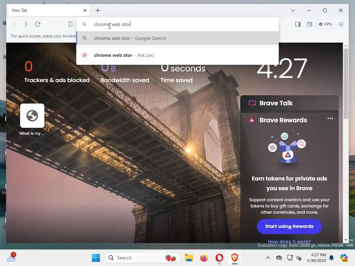Screen dimensions: 355x266
Task: Click the Trackers & ads blocked stat
Action: click(57, 72)
